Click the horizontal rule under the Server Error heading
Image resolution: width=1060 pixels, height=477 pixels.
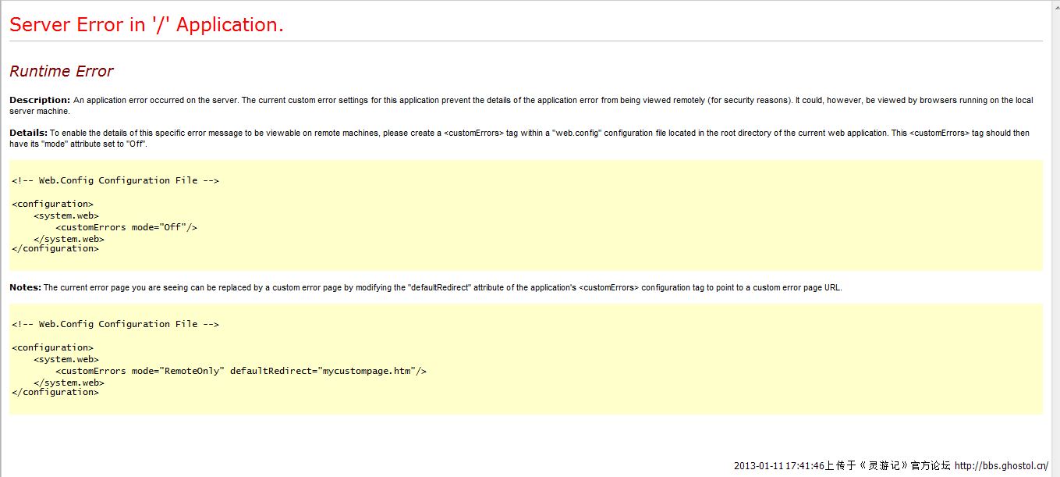point(526,41)
